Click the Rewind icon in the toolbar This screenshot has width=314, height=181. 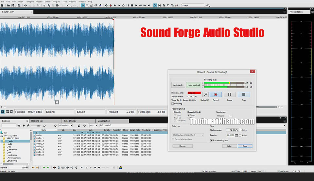tap(140, 6)
